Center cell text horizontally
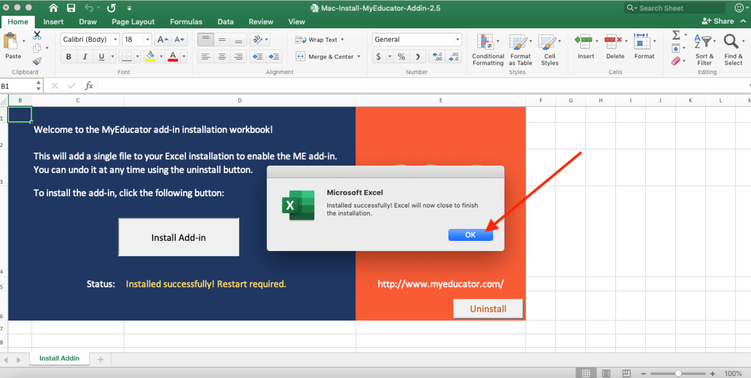Image resolution: width=751 pixels, height=378 pixels. pos(222,56)
